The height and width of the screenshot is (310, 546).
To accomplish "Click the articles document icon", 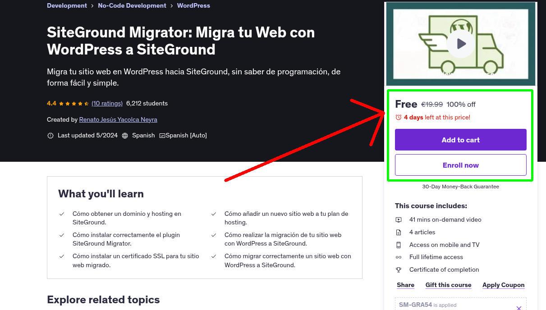I will (x=399, y=232).
